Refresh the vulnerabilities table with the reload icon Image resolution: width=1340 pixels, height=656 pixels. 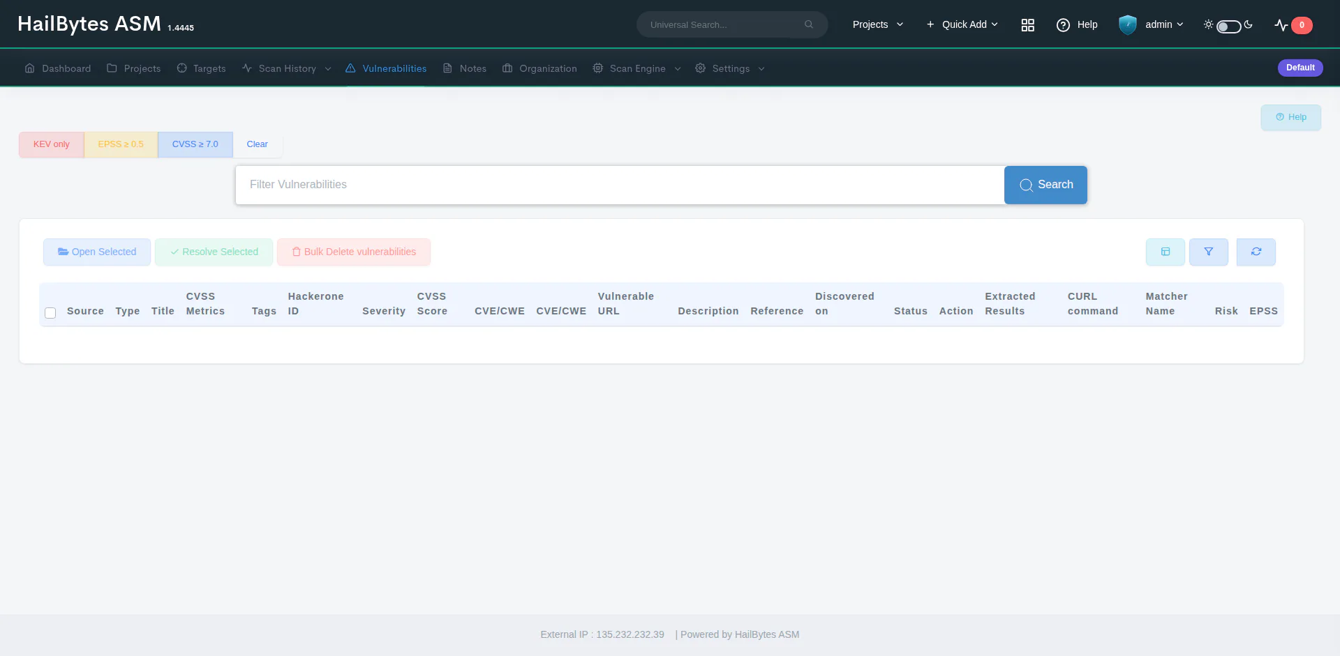tap(1256, 252)
